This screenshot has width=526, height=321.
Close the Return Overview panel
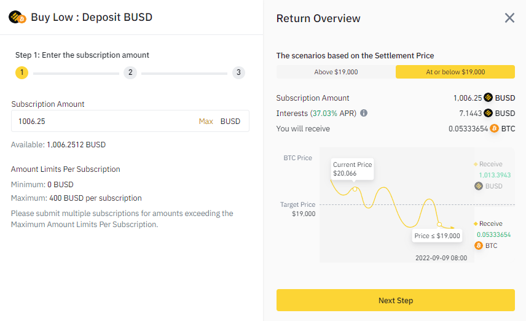(509, 18)
